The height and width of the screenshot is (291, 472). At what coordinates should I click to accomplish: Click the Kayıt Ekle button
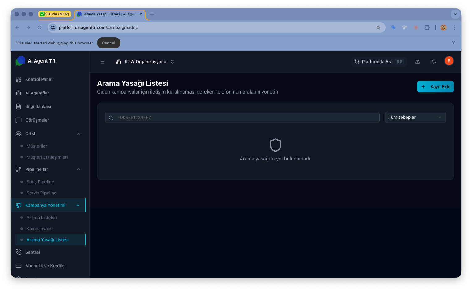click(x=435, y=87)
